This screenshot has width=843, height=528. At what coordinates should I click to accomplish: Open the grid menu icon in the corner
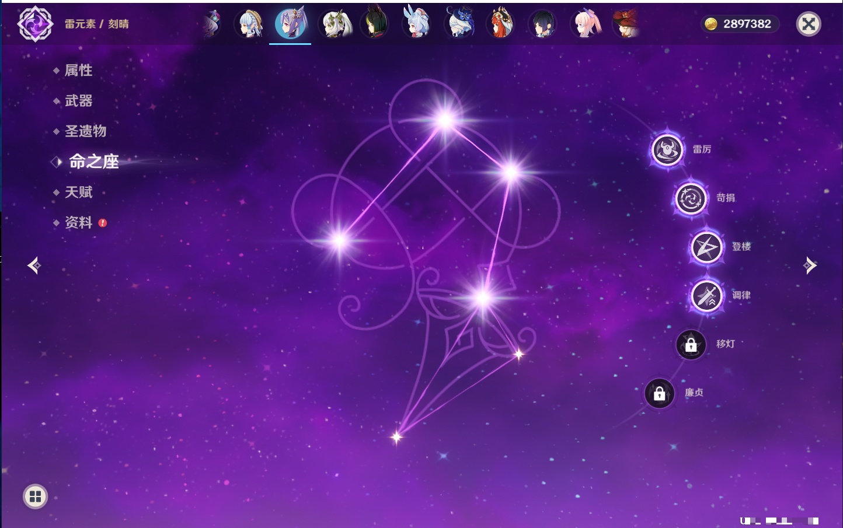[x=35, y=496]
